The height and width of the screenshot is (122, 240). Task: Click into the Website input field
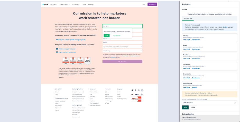[122, 43]
